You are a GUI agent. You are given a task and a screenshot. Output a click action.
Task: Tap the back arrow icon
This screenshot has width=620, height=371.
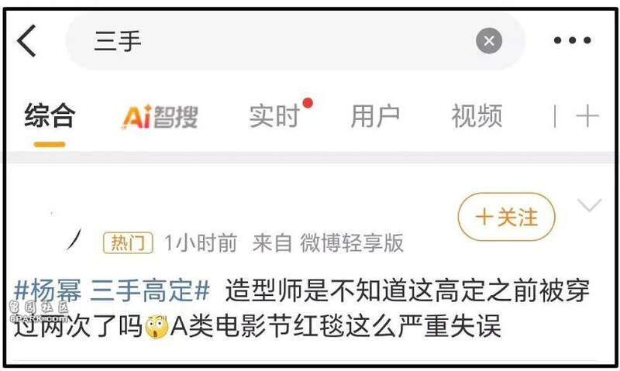26,41
